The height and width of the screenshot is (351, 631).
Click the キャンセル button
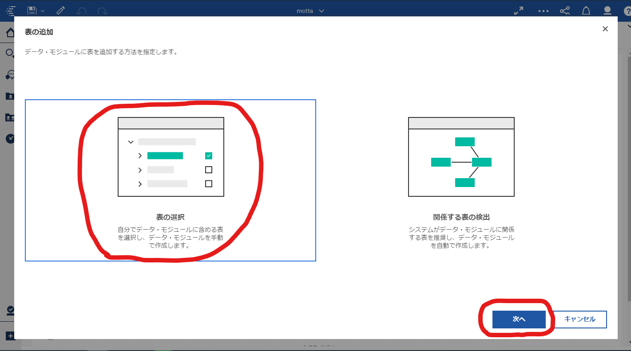tap(580, 319)
